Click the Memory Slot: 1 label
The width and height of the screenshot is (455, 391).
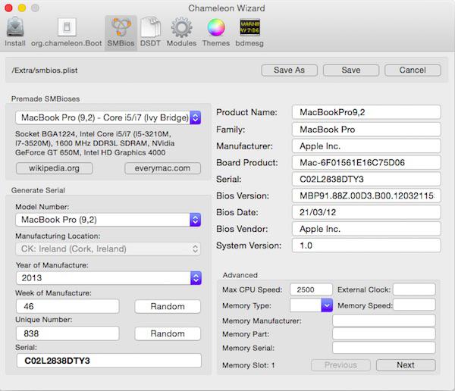pyautogui.click(x=249, y=365)
